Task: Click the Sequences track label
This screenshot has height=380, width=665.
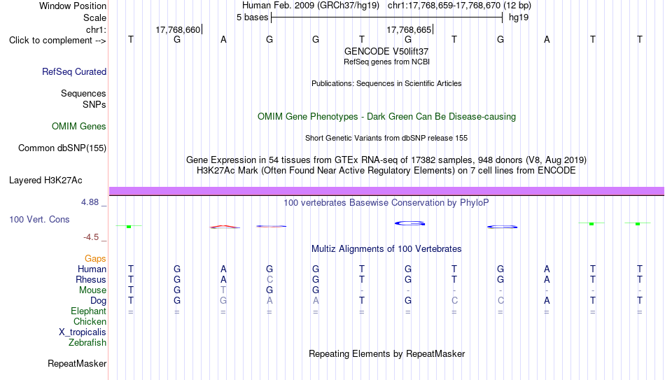Action: tap(83, 93)
